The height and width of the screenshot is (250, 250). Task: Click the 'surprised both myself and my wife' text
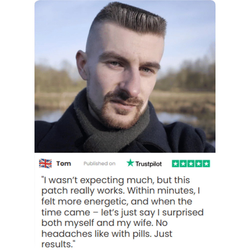(122, 218)
